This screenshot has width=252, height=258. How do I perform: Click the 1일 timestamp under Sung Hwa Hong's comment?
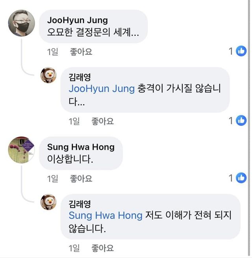[x=52, y=179]
